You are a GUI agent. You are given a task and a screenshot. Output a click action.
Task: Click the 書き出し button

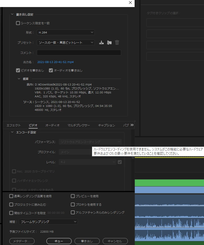coord(87,241)
